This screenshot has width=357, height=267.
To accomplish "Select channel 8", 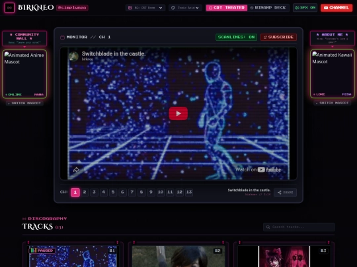I will coord(141,193).
